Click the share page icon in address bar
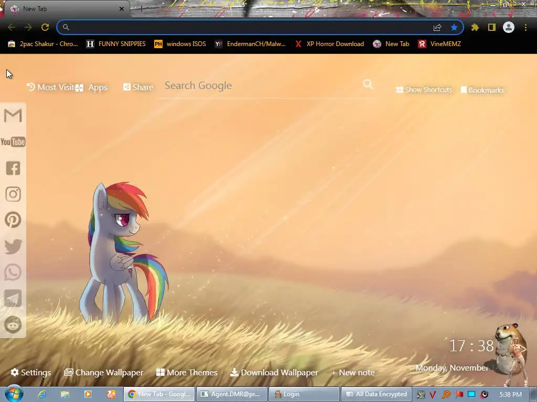 coord(437,27)
